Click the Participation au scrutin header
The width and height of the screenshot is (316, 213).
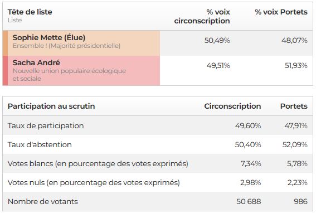click(51, 106)
